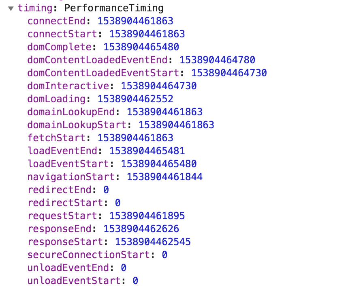This screenshot has height=289, width=346.
Task: Collapse the timing PerformanceTiming object
Action: pos(11,8)
